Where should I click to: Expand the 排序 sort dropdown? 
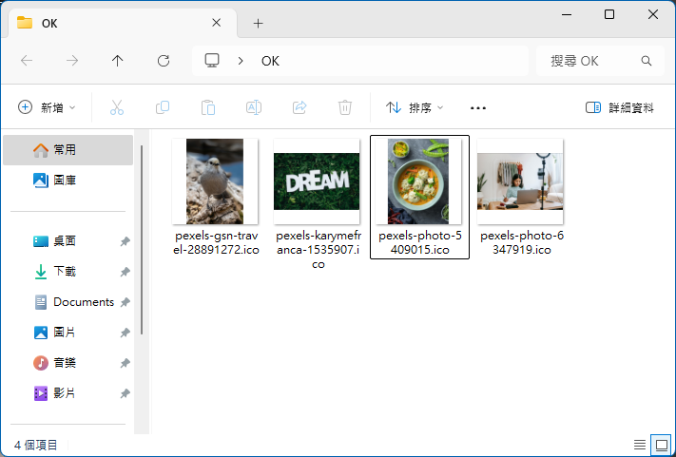point(415,107)
